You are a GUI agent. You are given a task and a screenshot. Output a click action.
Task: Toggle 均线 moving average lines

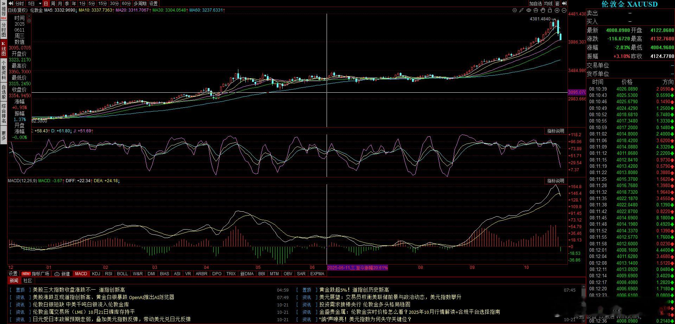coord(548,4)
